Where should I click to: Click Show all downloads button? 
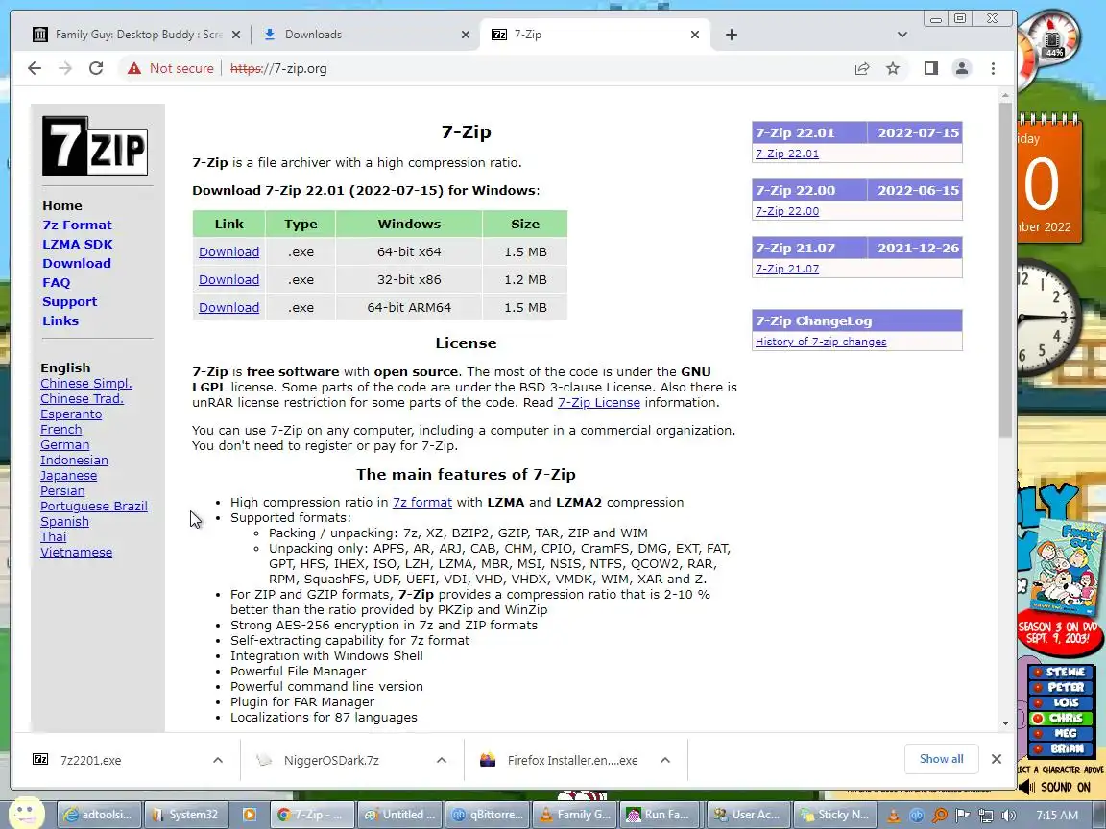point(941,759)
